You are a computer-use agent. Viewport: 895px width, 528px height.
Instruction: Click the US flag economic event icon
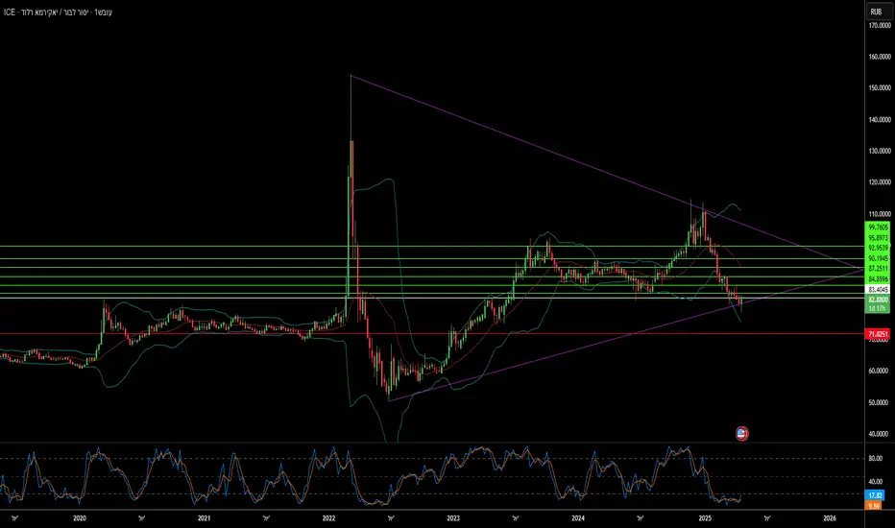[741, 434]
